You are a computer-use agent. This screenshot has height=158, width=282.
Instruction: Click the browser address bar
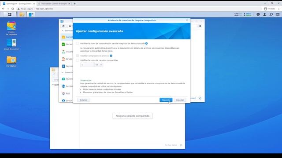138,9
